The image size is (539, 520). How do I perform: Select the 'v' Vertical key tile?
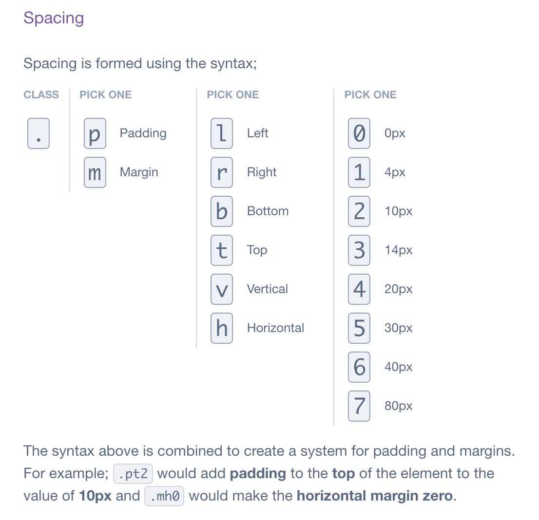[x=222, y=289]
